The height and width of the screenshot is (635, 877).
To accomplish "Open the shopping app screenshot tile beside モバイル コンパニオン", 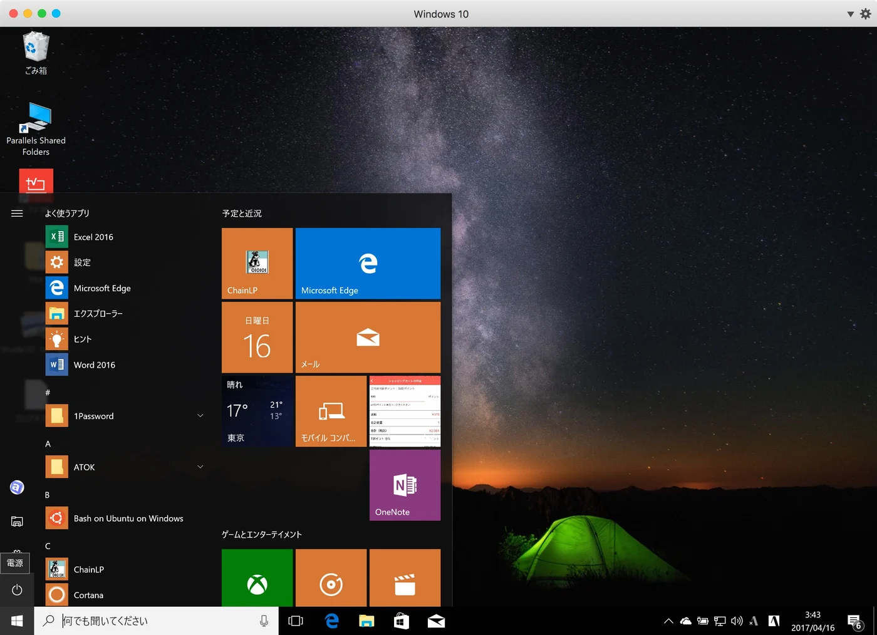I will [405, 411].
